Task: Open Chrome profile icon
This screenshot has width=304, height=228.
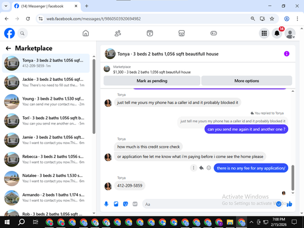Action: click(286, 19)
